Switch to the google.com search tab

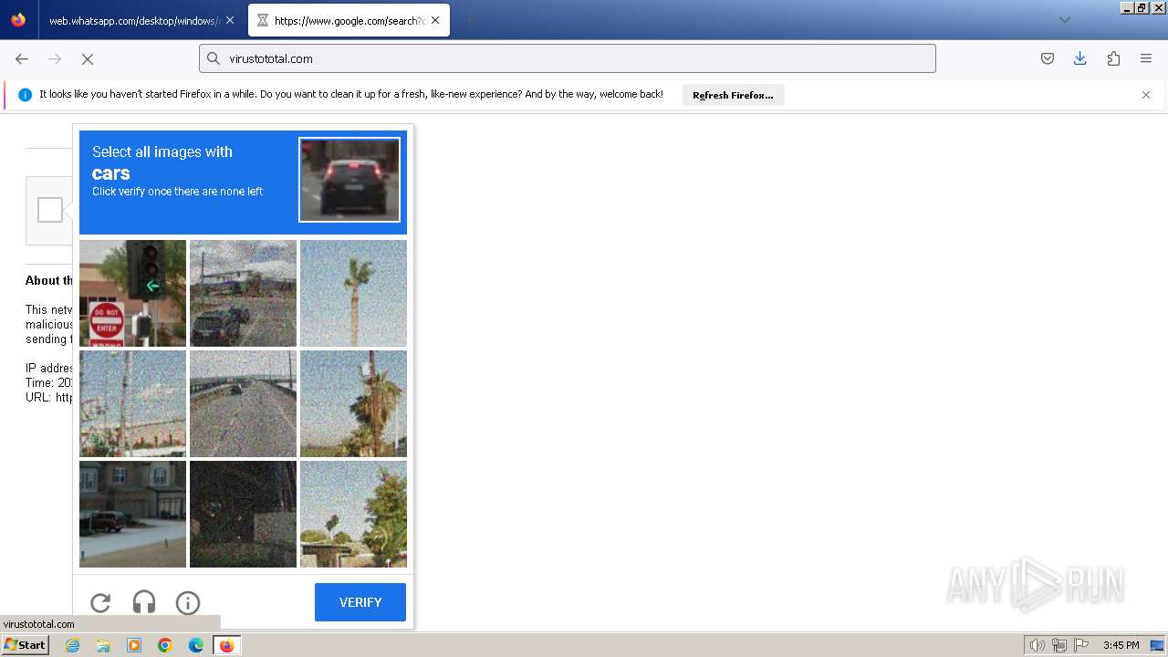click(x=349, y=20)
